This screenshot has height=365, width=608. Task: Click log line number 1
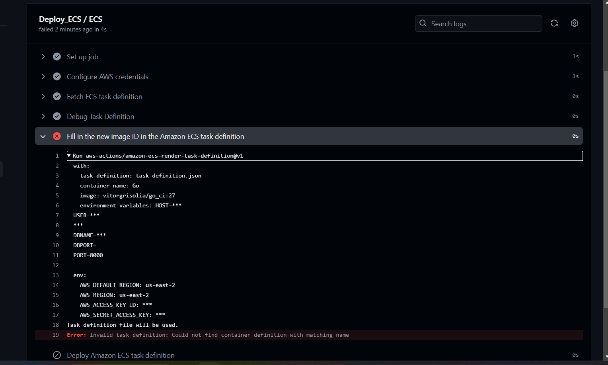57,156
